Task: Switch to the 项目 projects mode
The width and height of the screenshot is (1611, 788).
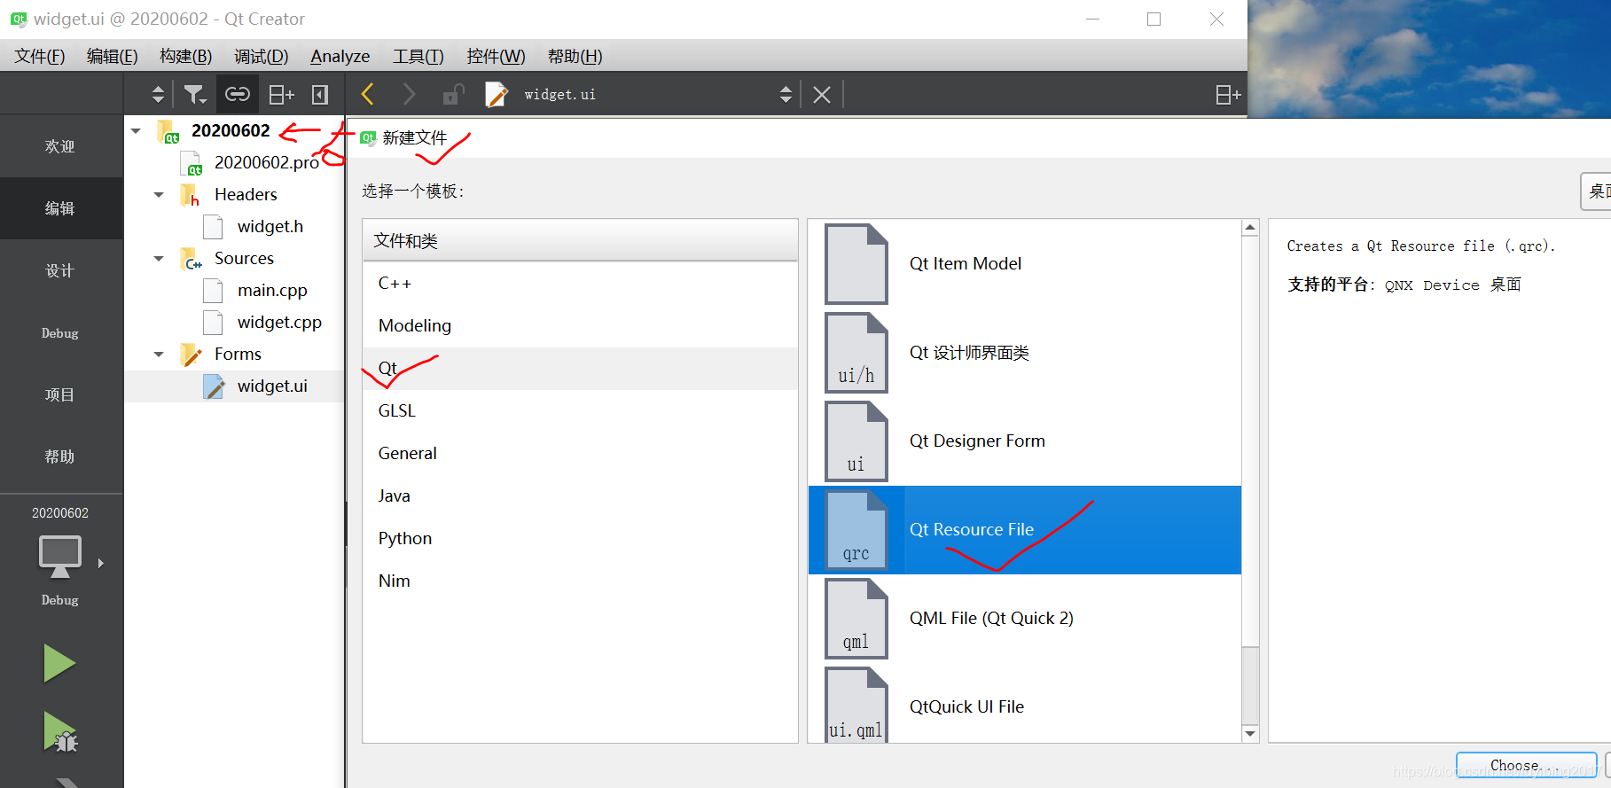Action: tap(60, 394)
